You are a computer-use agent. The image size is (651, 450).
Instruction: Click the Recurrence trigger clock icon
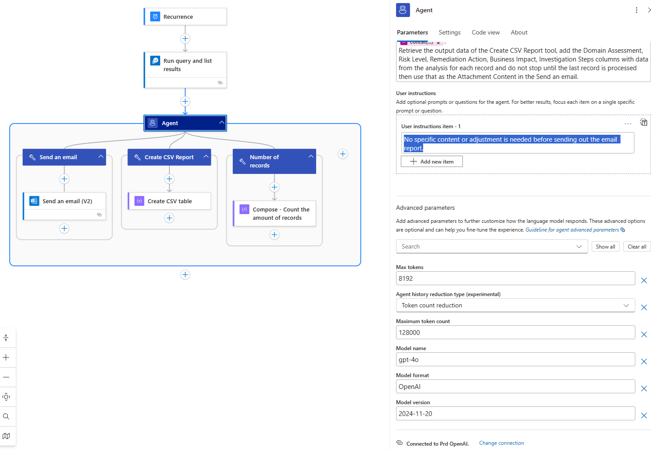[155, 17]
